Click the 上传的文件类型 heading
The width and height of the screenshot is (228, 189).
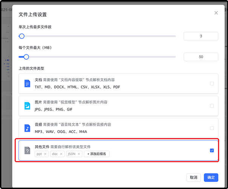[31, 68]
